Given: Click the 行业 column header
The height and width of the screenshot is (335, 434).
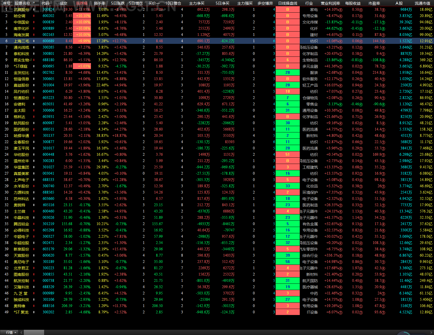Looking at the screenshot, I should click(x=309, y=3).
